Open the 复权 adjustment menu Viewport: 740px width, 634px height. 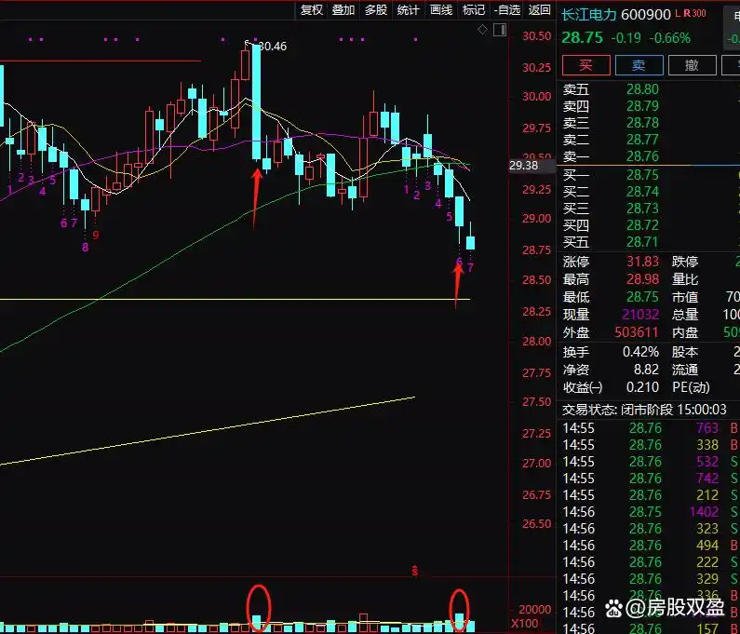click(x=311, y=10)
